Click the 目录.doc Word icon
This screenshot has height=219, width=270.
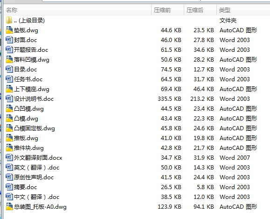point(9,69)
